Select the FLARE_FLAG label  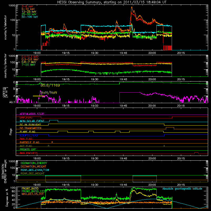[x=27, y=132]
